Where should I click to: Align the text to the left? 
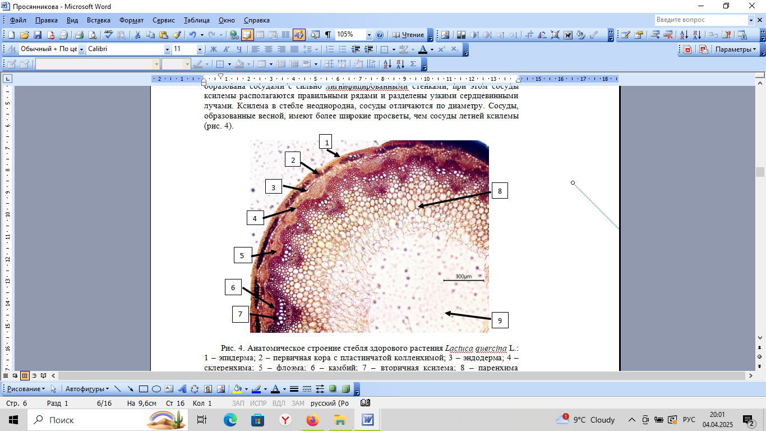256,49
